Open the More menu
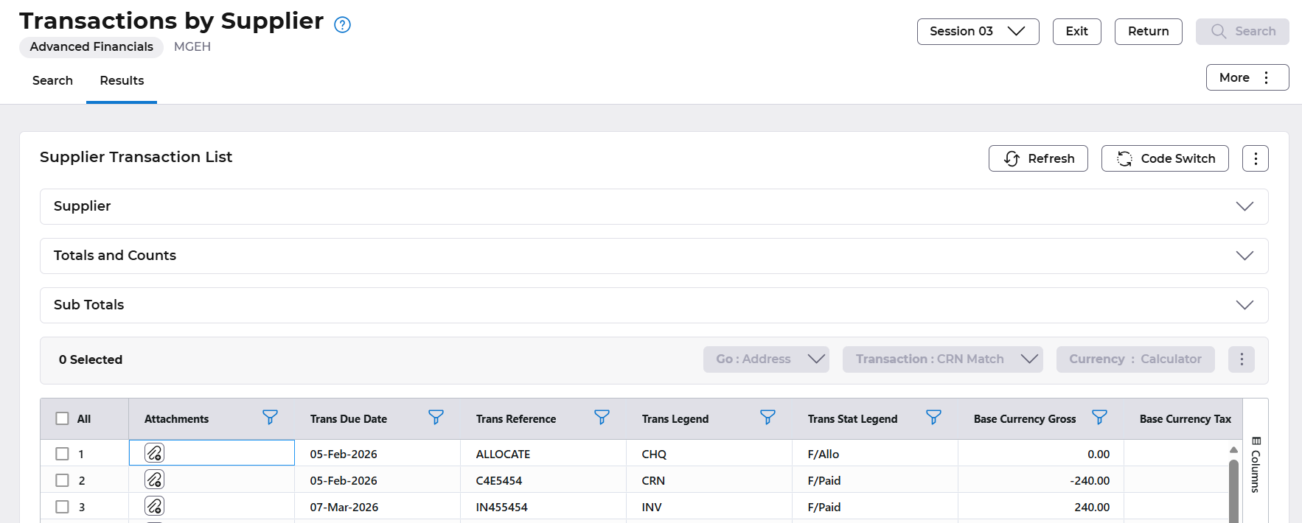 (1247, 77)
